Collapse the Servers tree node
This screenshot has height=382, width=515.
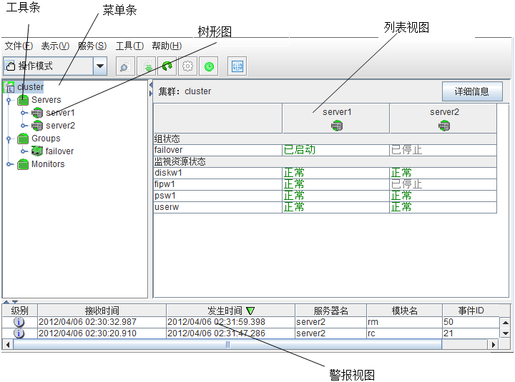9,101
